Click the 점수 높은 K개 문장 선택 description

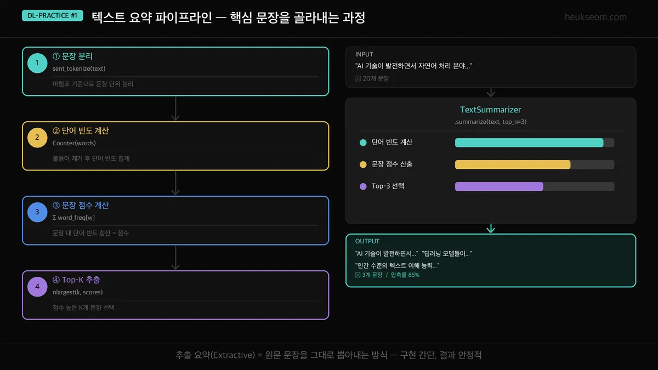pos(83,308)
